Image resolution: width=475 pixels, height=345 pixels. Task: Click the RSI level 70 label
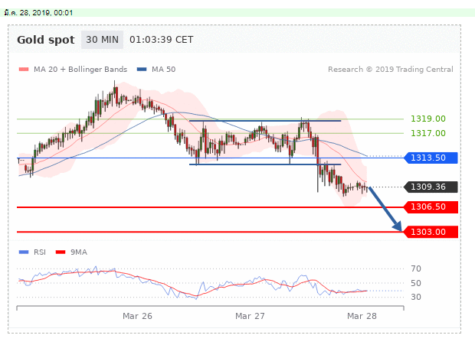point(416,269)
